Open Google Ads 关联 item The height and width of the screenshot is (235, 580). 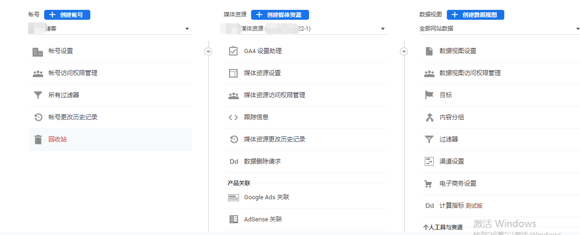click(306, 197)
